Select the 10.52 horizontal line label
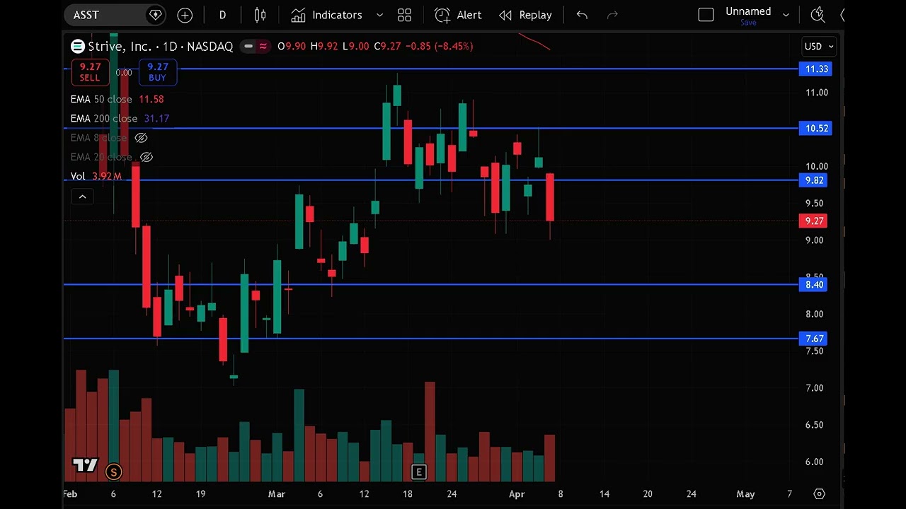 pos(815,129)
